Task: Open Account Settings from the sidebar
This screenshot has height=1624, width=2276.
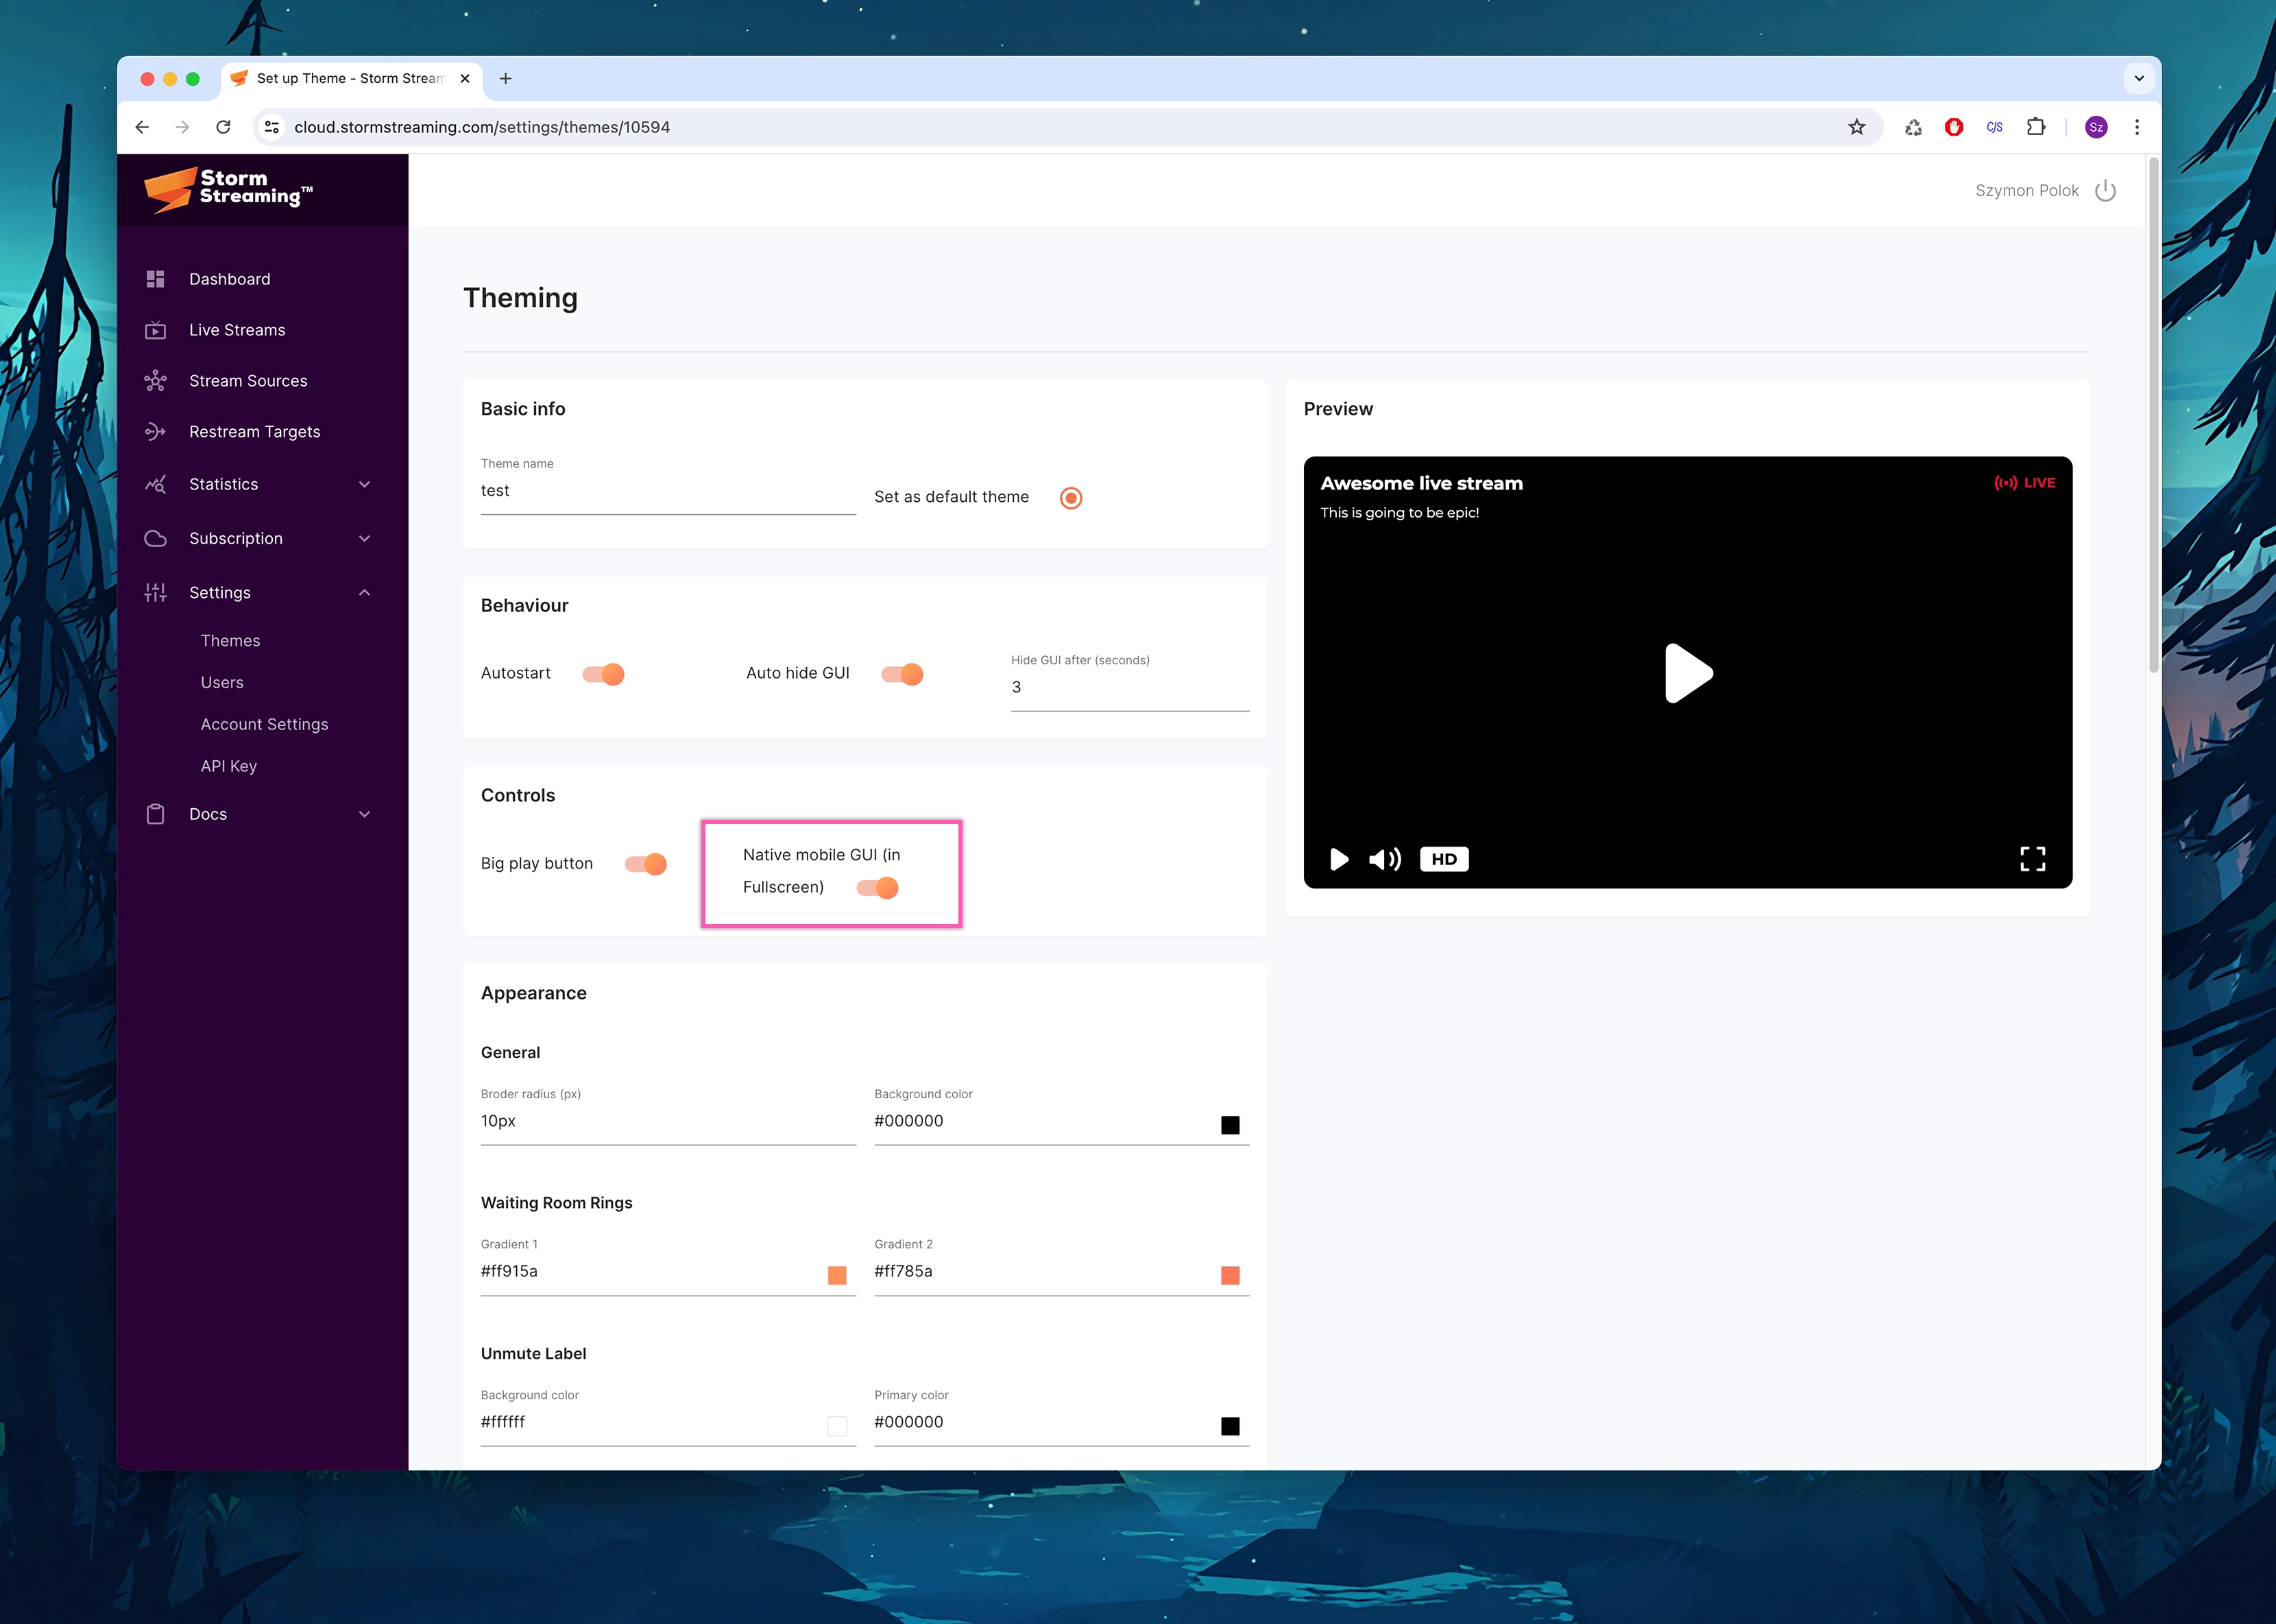Action: point(264,724)
